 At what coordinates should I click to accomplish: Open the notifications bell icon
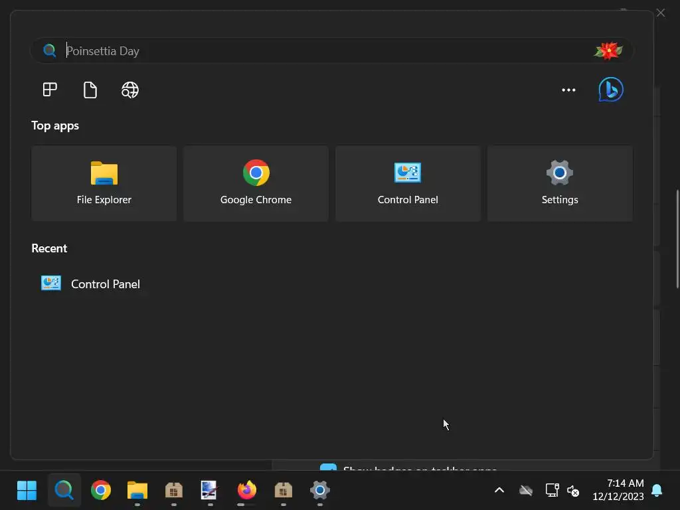(x=657, y=491)
